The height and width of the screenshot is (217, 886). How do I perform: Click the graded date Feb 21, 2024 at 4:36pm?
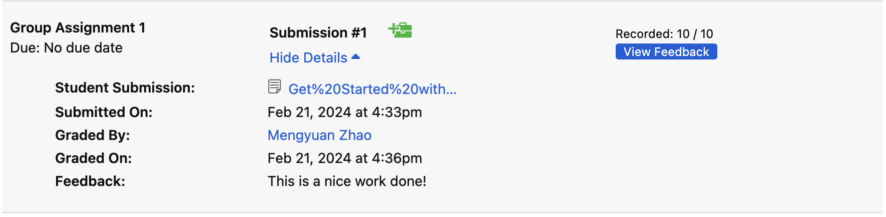tap(345, 158)
